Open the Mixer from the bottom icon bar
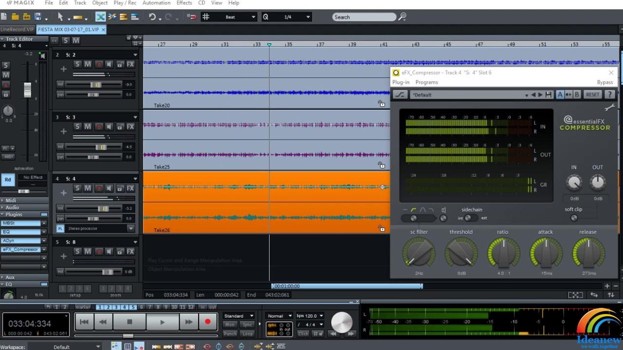 127,346
